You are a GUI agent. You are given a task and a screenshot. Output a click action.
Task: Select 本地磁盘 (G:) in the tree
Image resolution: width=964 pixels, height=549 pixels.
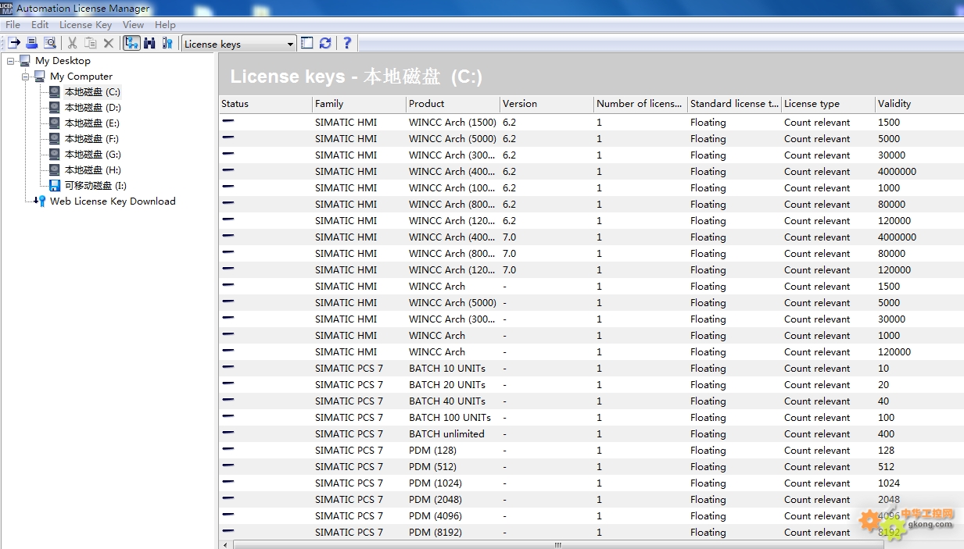tap(92, 155)
